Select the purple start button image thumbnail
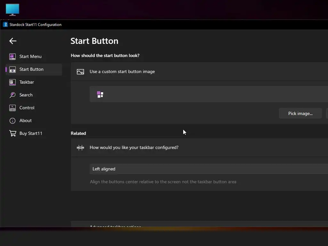 [x=100, y=94]
